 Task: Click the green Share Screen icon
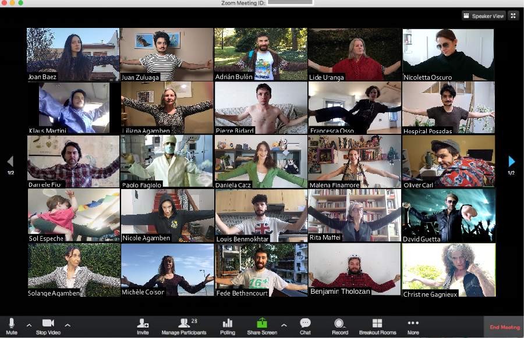[x=262, y=323]
